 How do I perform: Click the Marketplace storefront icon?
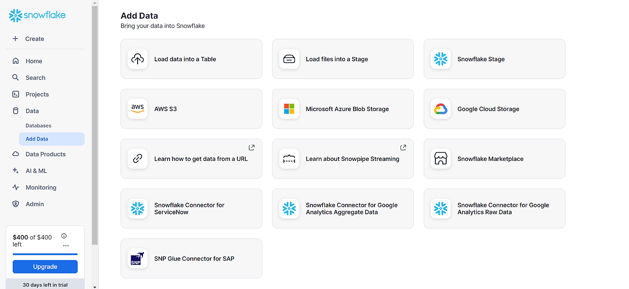(x=441, y=158)
